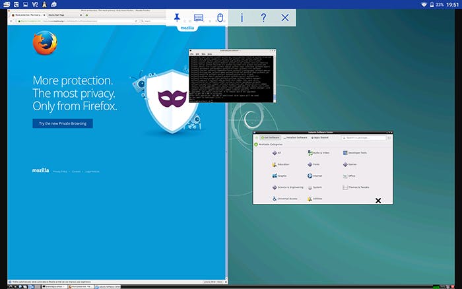462x289 pixels.
Task: Open Fonts category
Action: tap(313, 164)
